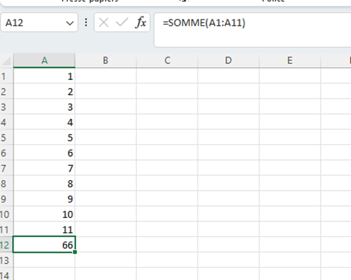This screenshot has height=280, width=351.
Task: Select empty cell C7
Action: (x=167, y=168)
